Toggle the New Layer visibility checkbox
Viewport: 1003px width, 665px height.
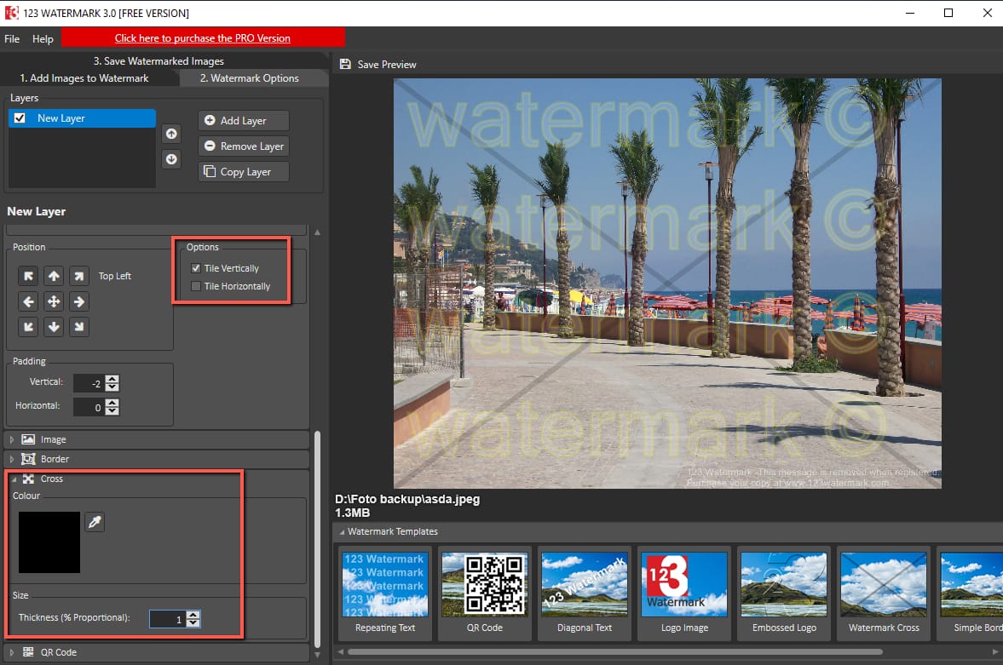[20, 118]
